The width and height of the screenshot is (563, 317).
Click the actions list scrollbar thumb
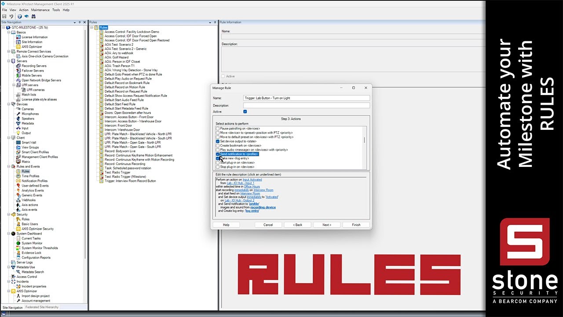click(364, 140)
